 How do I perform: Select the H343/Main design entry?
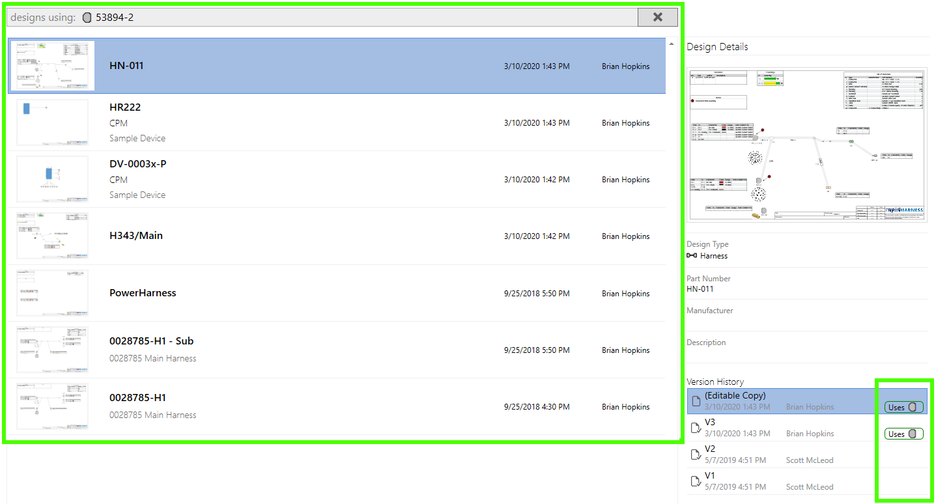(337, 236)
